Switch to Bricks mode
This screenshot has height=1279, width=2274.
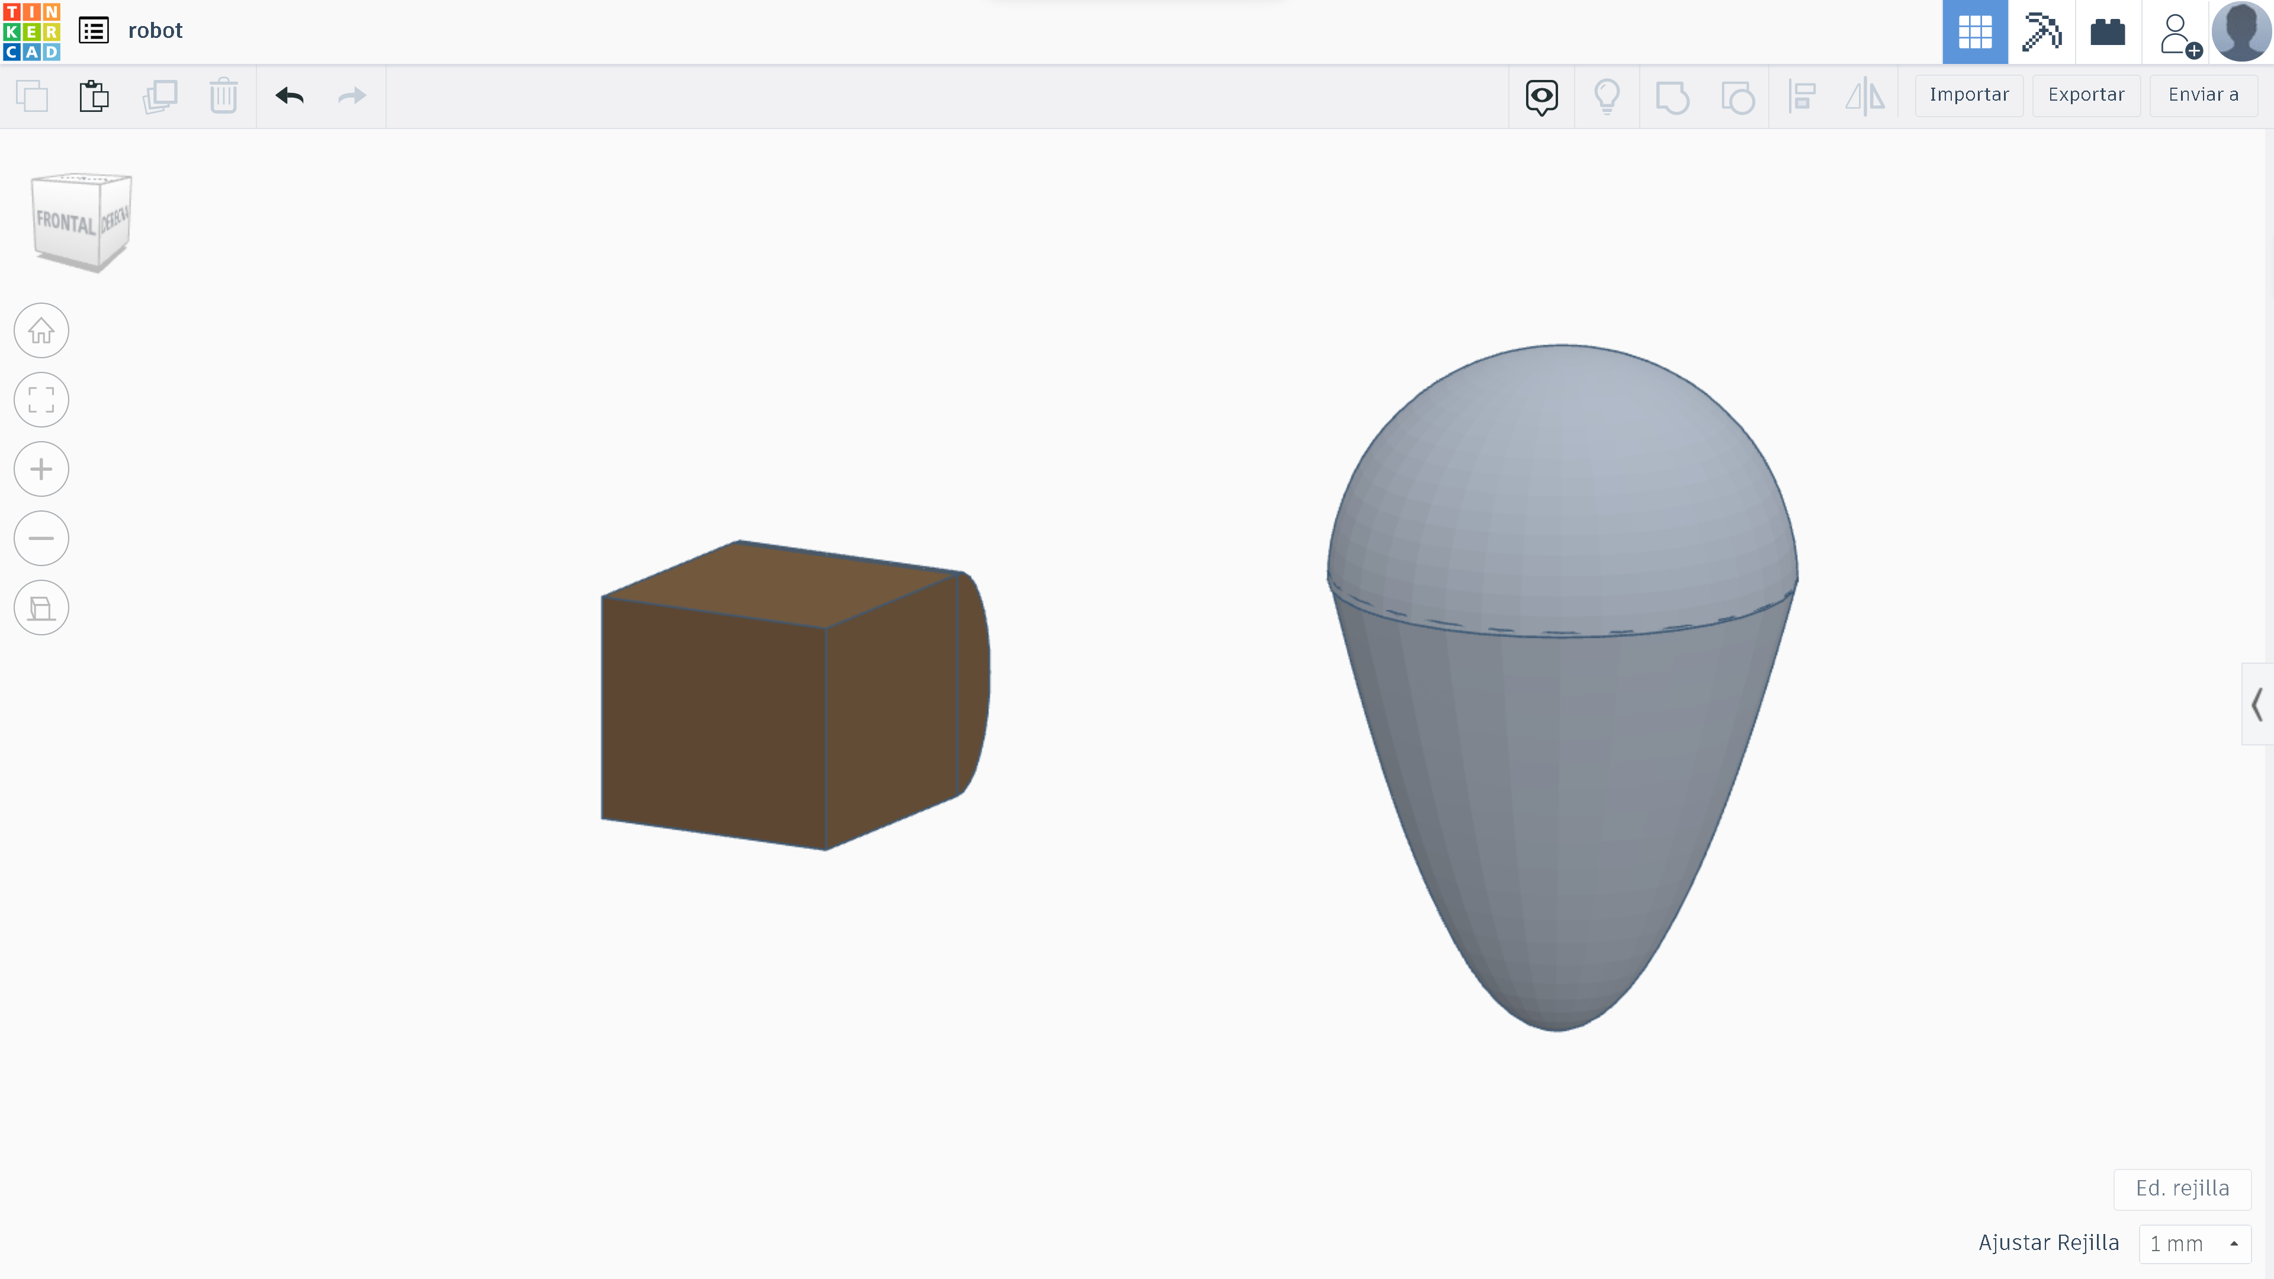(2108, 32)
